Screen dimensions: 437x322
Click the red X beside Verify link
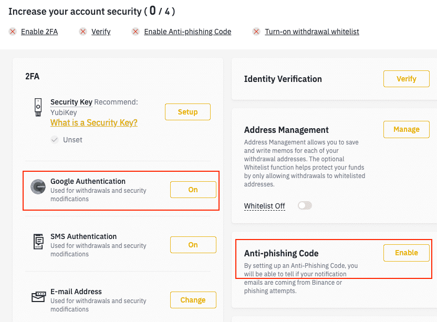(x=83, y=32)
